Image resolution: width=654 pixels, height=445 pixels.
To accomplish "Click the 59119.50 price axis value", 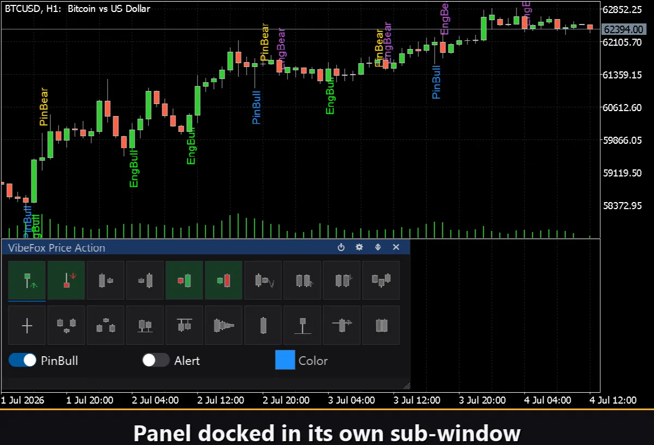I will click(622, 173).
